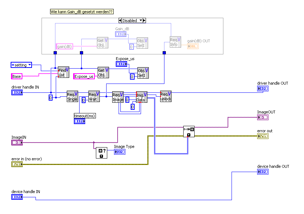Click the driver handle IN I32 terminal
Screen dimensions: 304x214
17,92
